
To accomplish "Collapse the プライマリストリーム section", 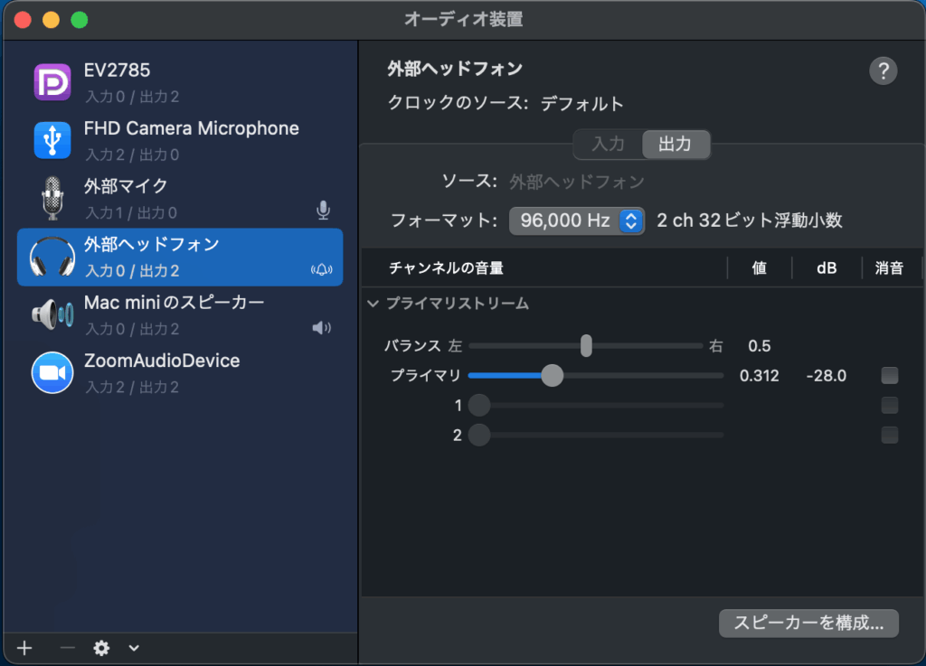I will click(x=373, y=305).
